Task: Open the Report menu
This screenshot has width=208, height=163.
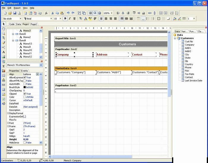Action: (x=17, y=8)
